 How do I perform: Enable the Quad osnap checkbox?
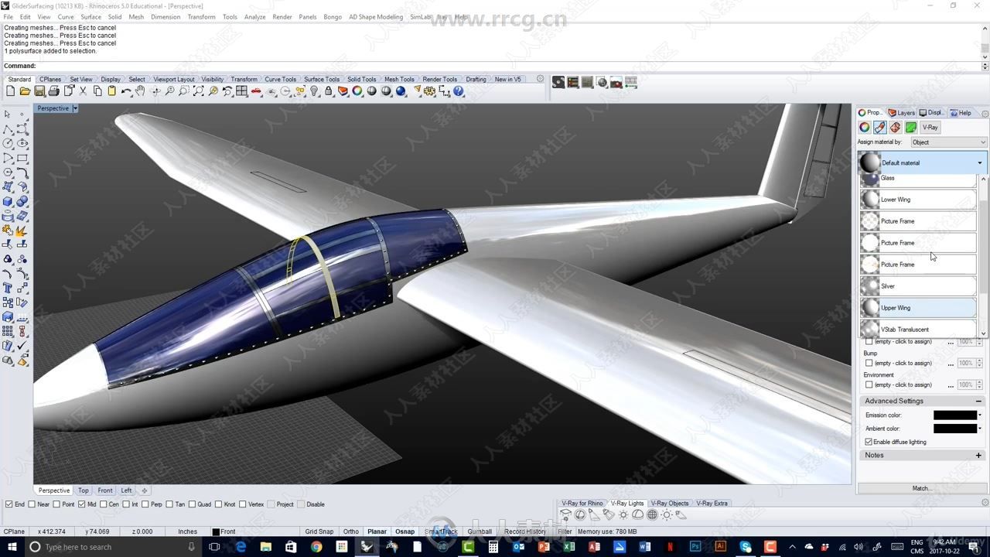point(192,504)
